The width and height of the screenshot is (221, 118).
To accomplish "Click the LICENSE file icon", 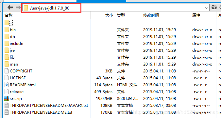I will tap(7, 78).
